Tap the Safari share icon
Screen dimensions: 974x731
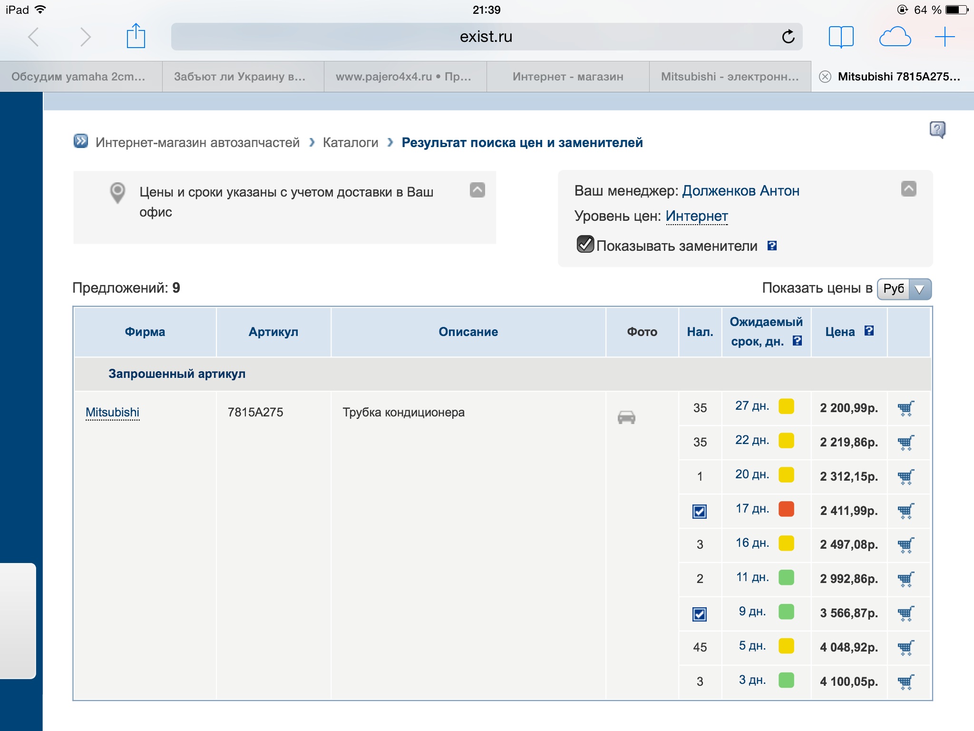136,36
